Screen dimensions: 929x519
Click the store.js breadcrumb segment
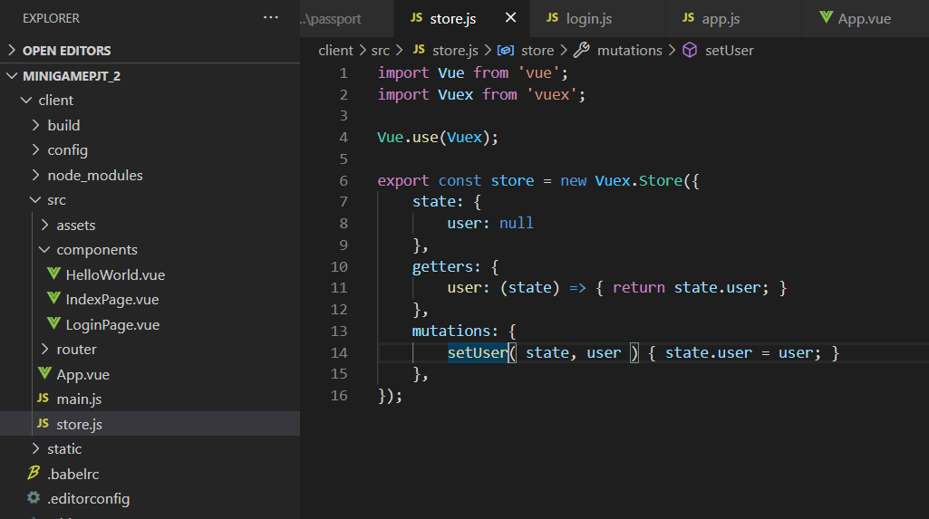[x=455, y=51]
